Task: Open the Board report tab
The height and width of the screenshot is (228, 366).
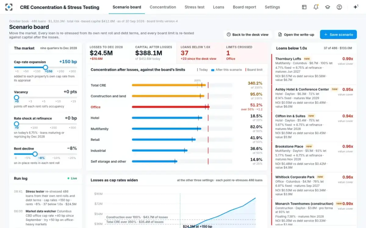Action: point(245,7)
